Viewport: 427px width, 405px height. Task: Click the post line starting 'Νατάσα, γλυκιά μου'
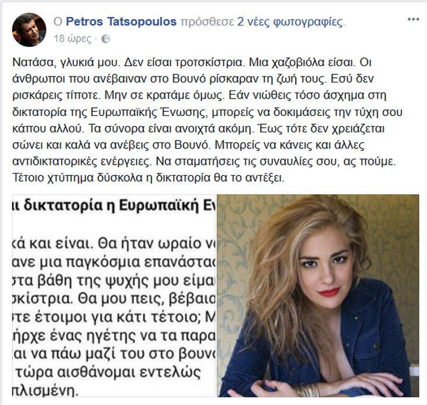pyautogui.click(x=192, y=63)
